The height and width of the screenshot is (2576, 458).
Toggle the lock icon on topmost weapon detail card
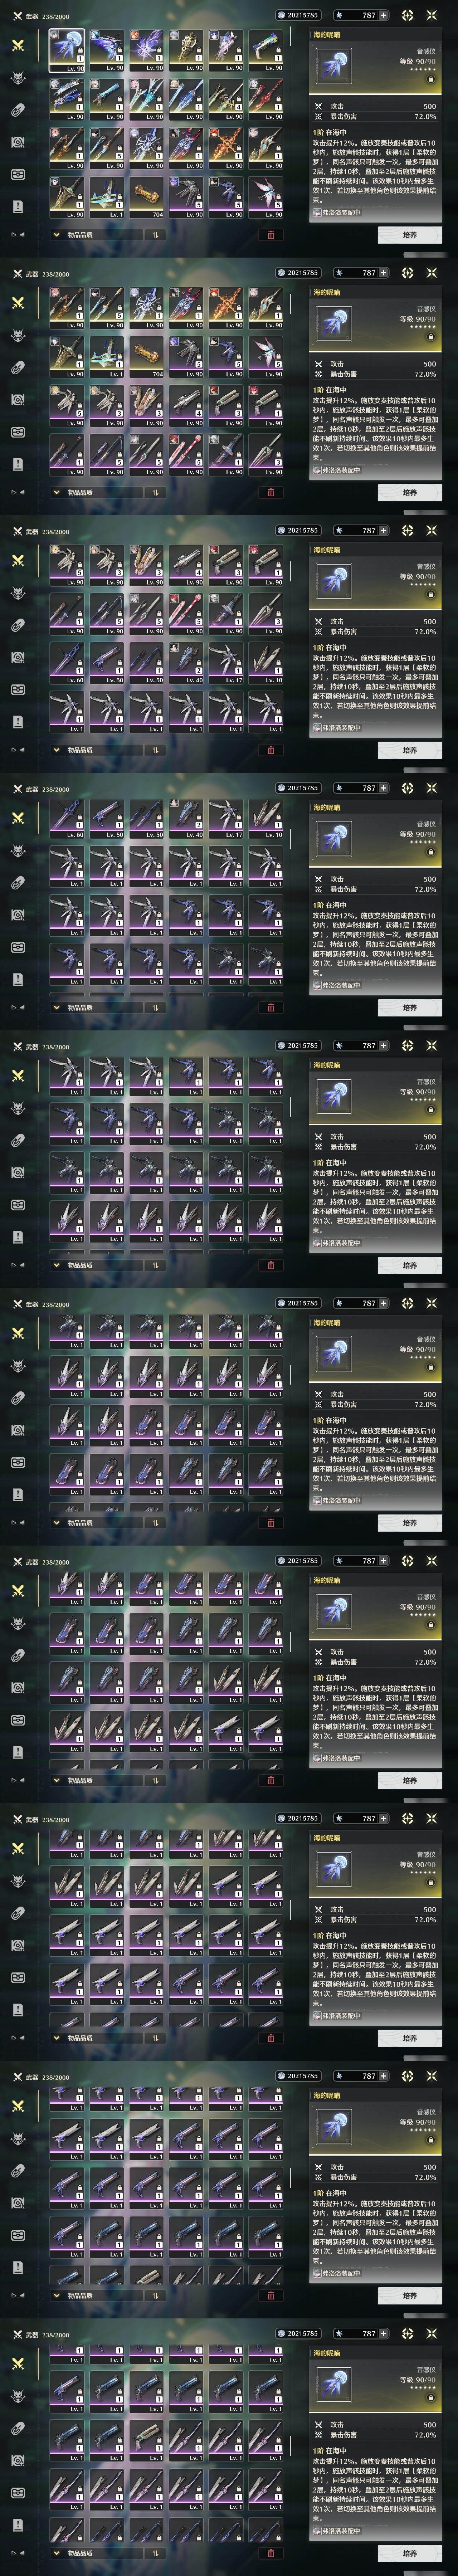coord(431,78)
